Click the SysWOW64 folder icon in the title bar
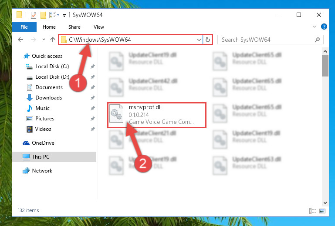Screen dimensions: 335x226 point(19,15)
